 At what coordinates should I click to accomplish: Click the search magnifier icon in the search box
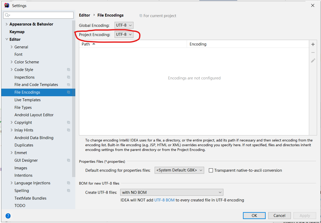7,15
